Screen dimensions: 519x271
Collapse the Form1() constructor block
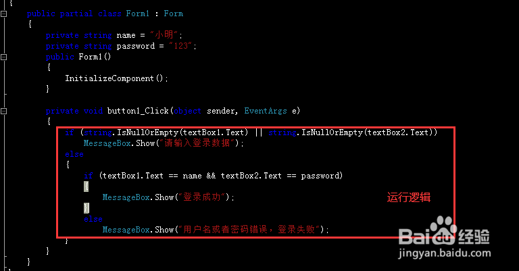pos(3,57)
